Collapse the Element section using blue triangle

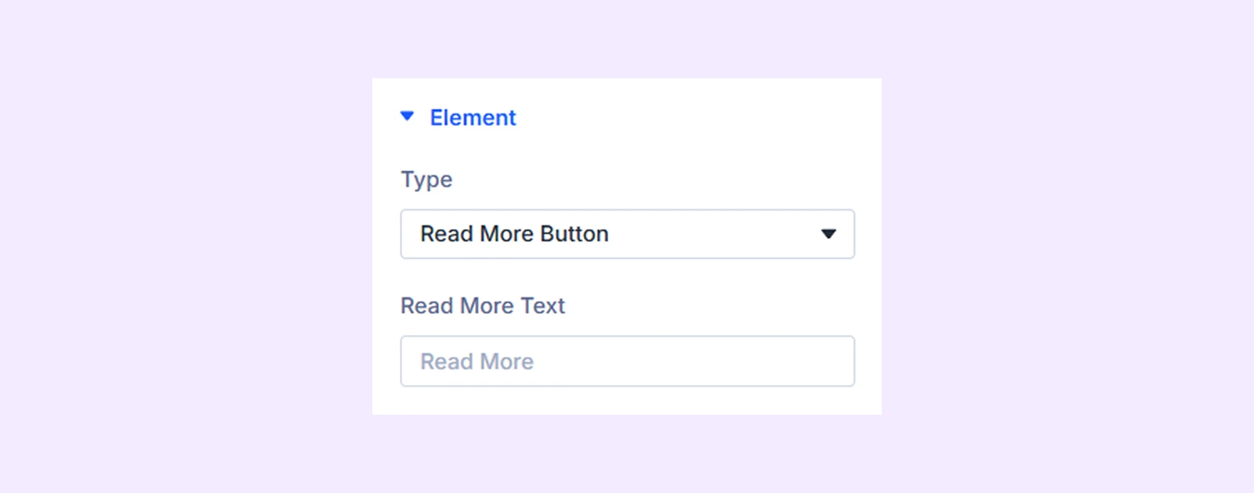click(x=407, y=117)
